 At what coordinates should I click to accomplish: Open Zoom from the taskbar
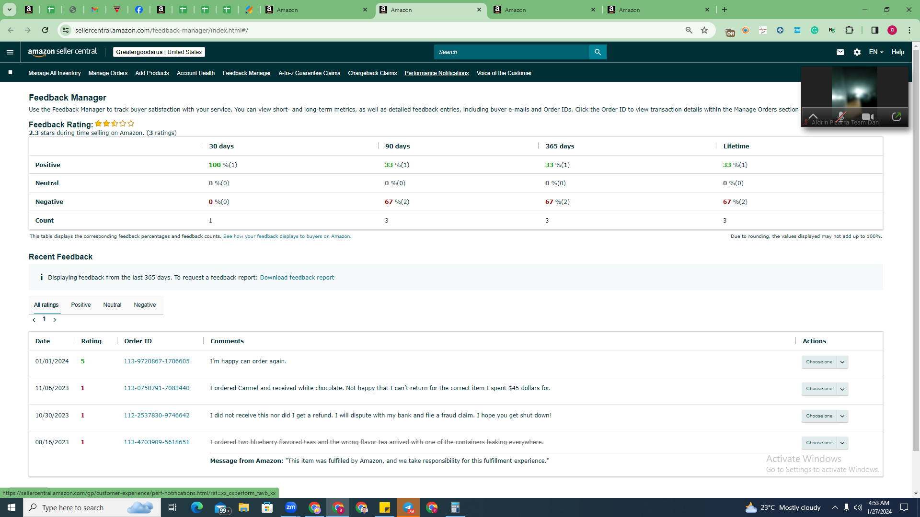(291, 507)
